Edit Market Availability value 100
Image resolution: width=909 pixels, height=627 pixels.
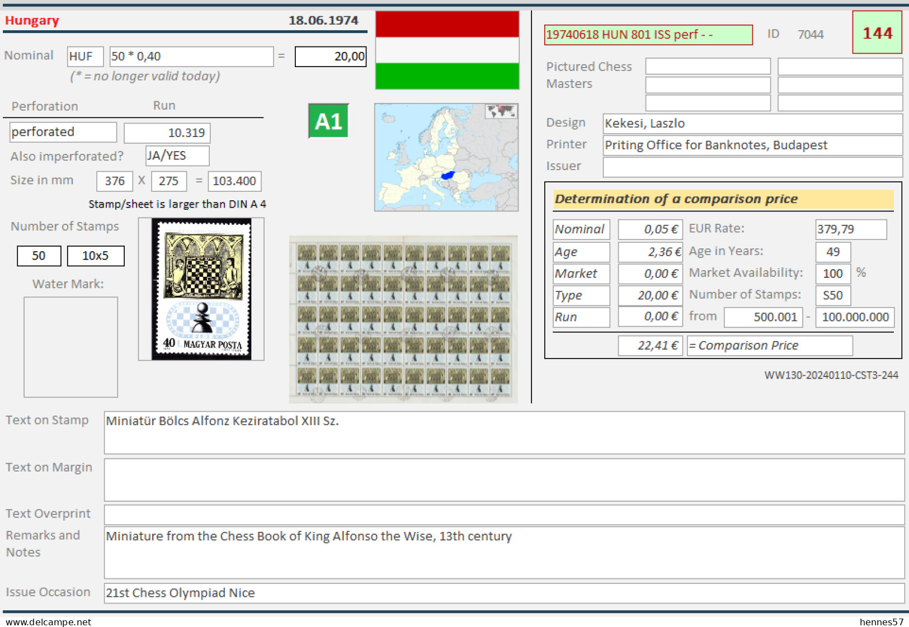tap(833, 274)
